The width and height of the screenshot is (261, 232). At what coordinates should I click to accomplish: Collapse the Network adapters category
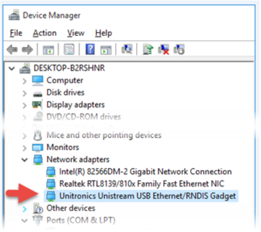25,160
